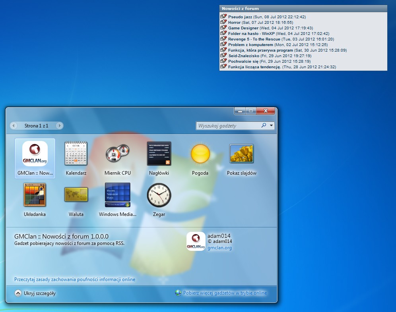Select the Kalendarz gadget icon
Screen dimensions: 396x312
[x=76, y=154]
